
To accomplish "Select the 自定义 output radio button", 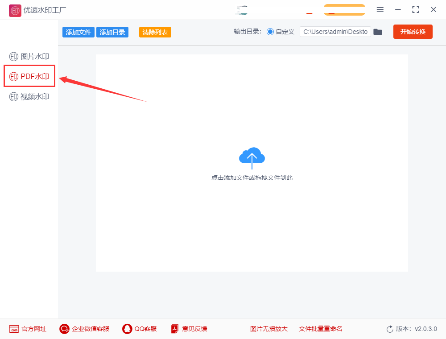I will tap(270, 32).
